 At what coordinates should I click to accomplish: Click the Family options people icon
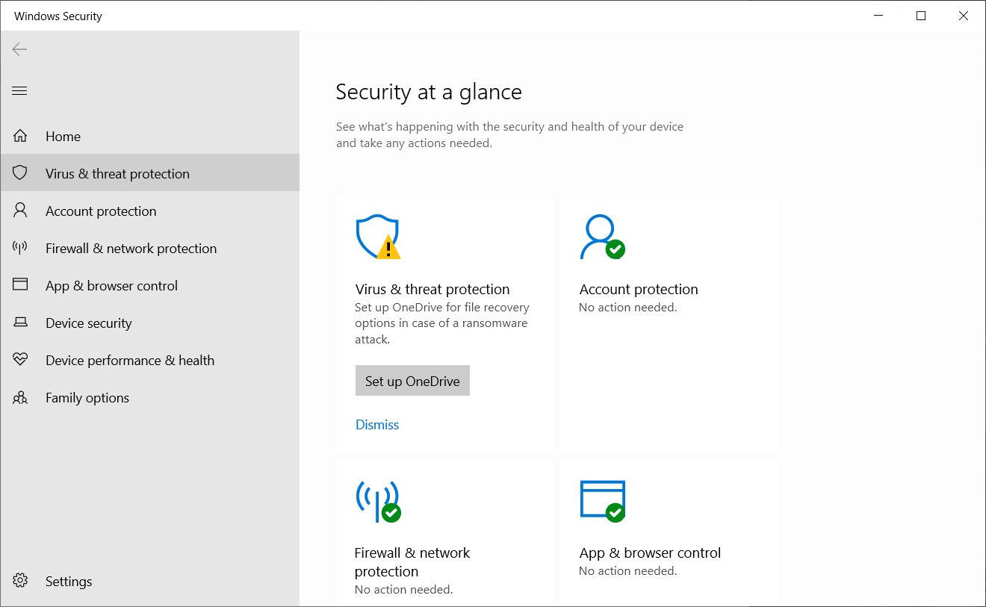click(20, 397)
